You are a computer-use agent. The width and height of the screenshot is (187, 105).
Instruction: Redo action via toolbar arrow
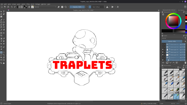click(x=15, y=7)
